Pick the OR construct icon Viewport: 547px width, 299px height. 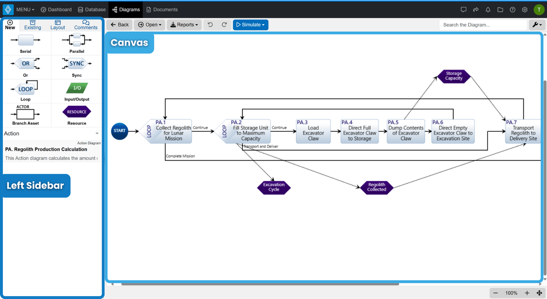[x=26, y=63]
